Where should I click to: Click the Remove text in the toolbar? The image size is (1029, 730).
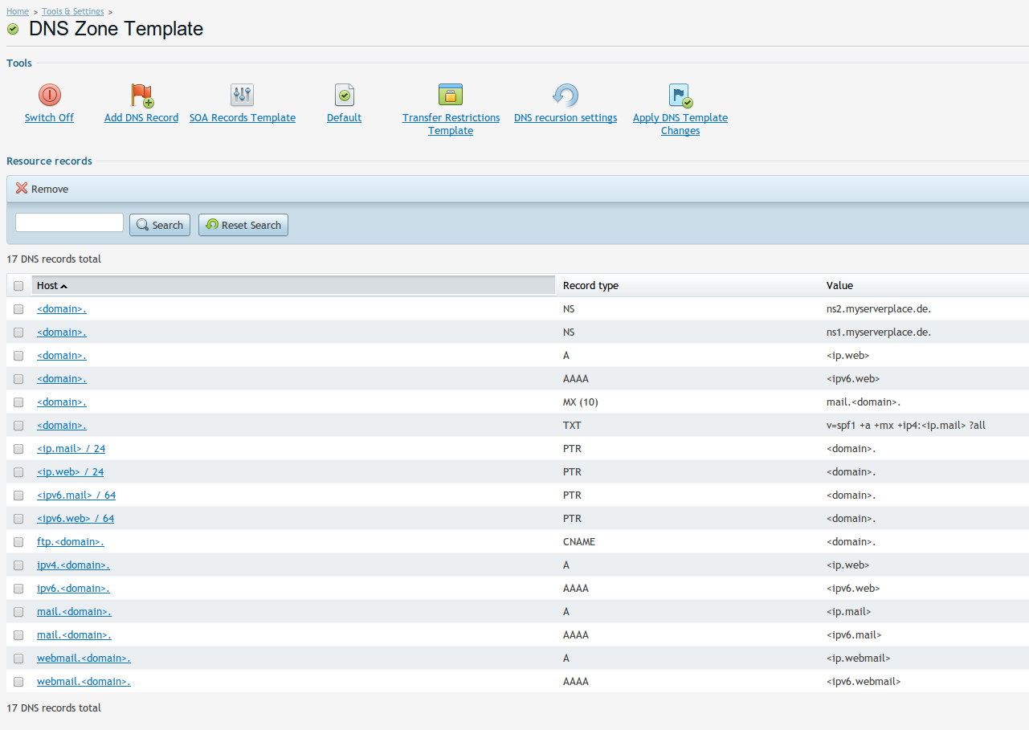coord(50,190)
